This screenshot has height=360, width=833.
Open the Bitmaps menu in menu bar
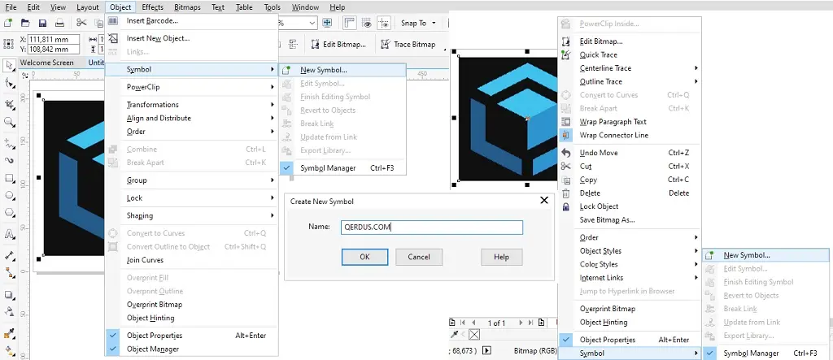(x=187, y=7)
